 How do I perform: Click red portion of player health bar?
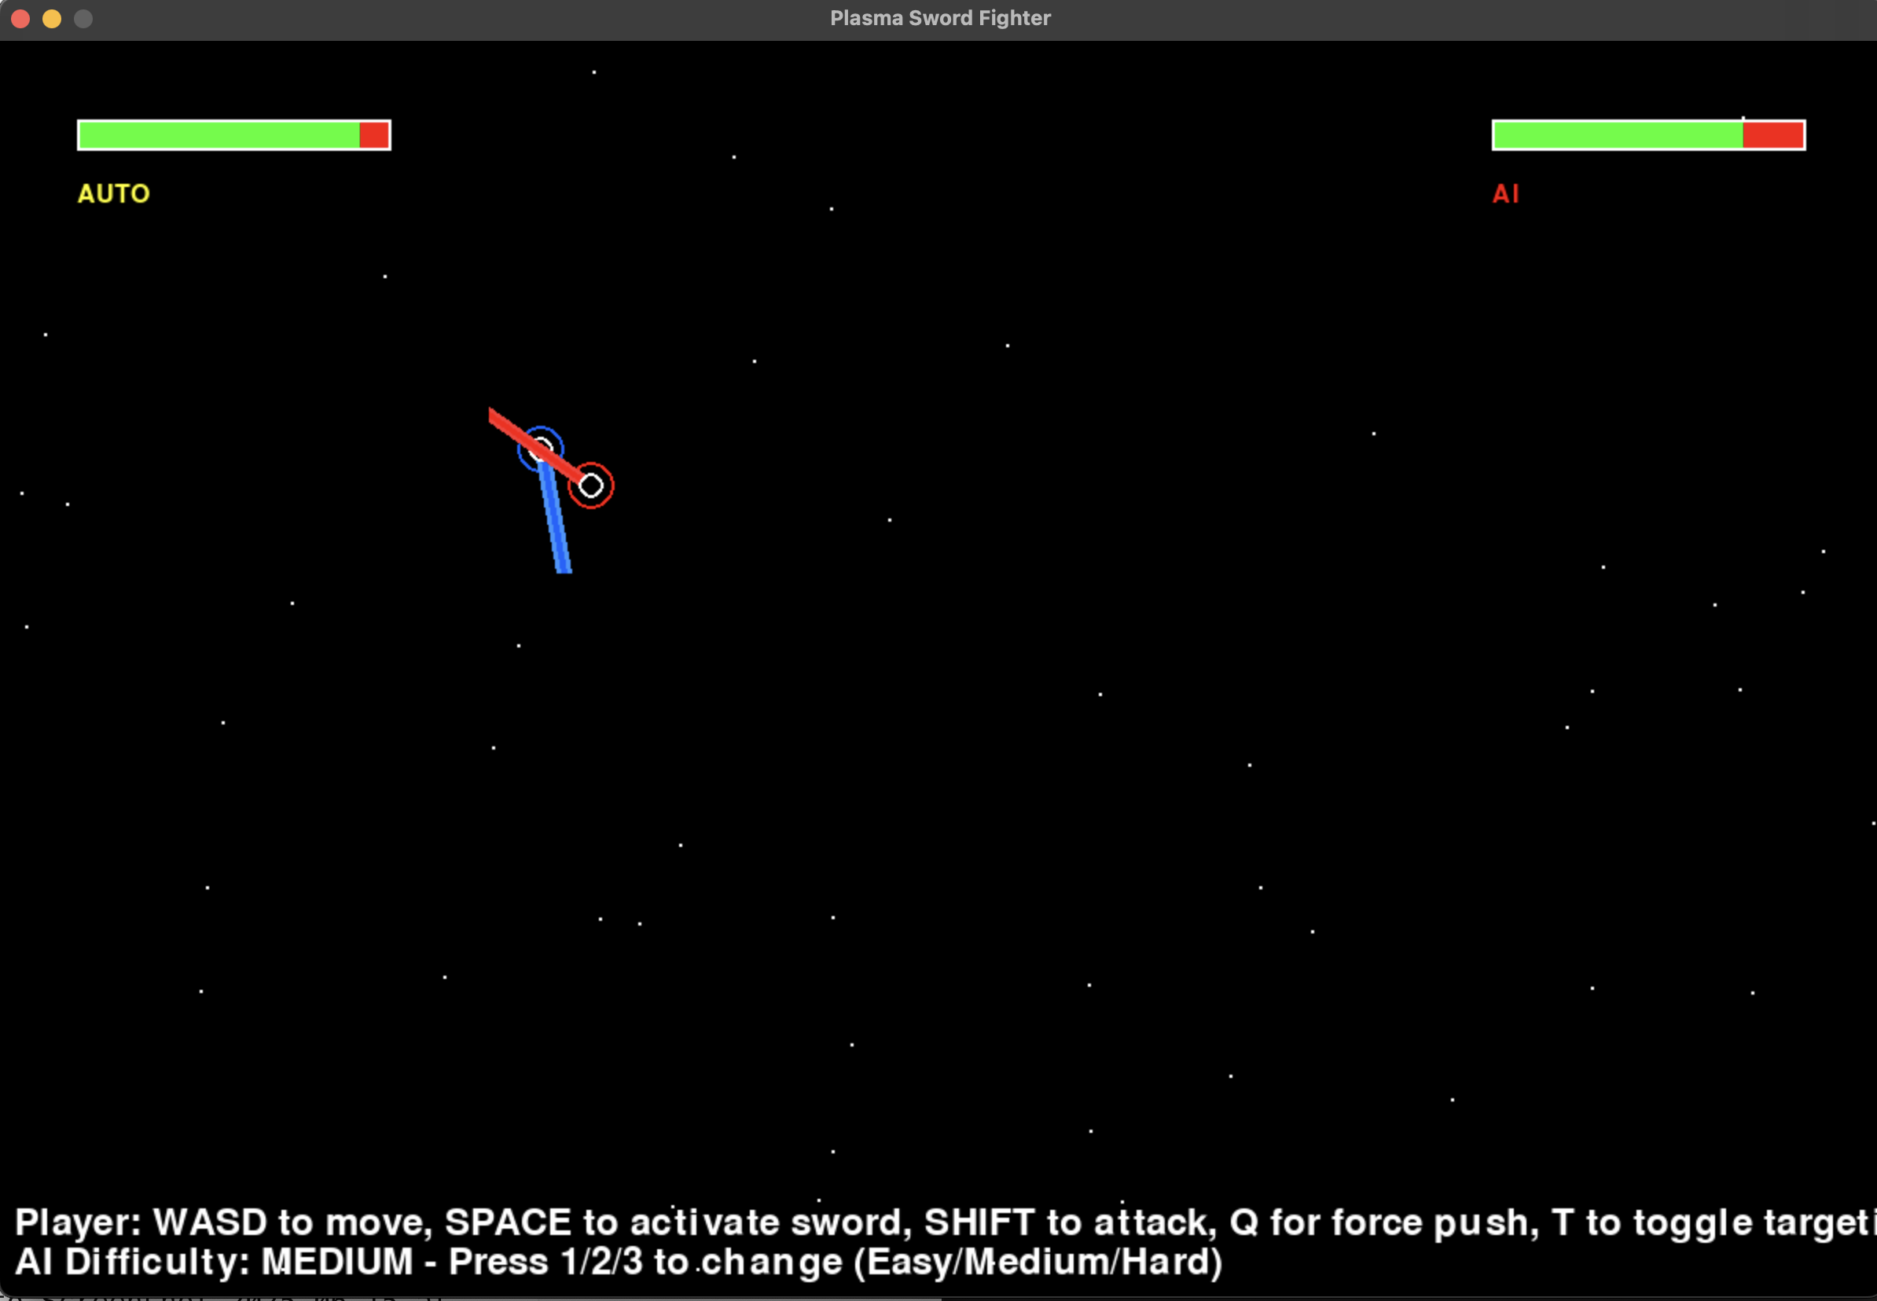coord(374,135)
